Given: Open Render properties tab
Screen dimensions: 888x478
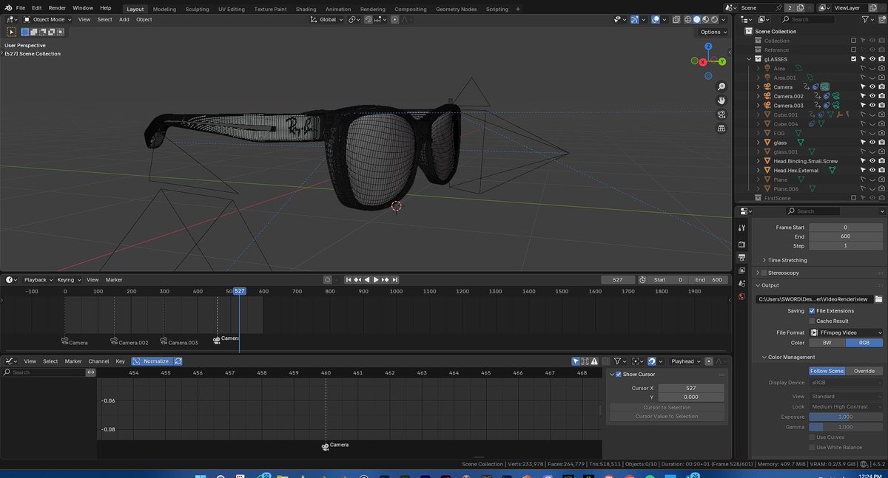Looking at the screenshot, I should [x=741, y=245].
